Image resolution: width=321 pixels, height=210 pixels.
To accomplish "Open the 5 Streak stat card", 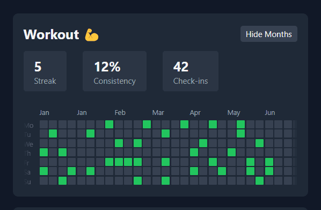I will [x=45, y=71].
